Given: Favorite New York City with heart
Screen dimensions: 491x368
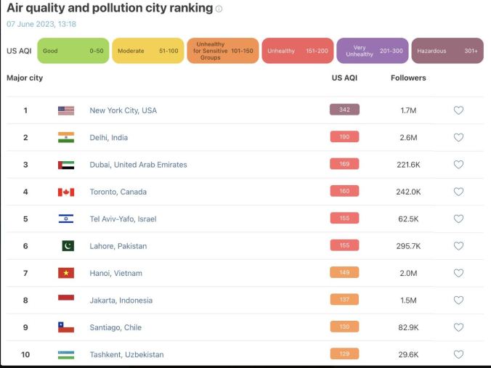Looking at the screenshot, I should (x=458, y=110).
